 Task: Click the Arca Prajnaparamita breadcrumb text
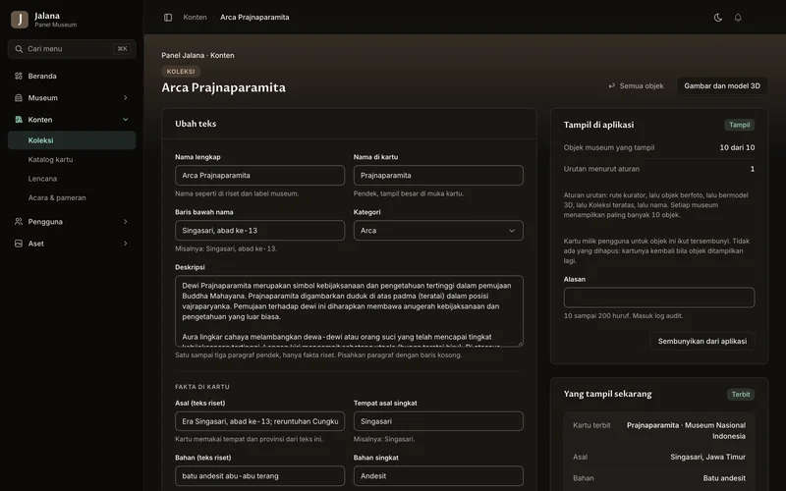[x=254, y=17]
